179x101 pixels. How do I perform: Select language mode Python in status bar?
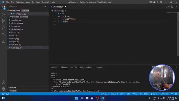point(135,94)
